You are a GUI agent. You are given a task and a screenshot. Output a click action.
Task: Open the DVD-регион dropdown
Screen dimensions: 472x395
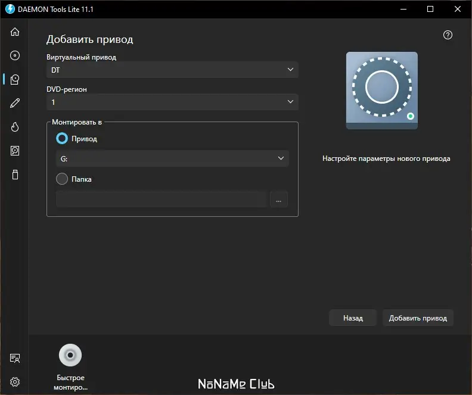point(172,102)
